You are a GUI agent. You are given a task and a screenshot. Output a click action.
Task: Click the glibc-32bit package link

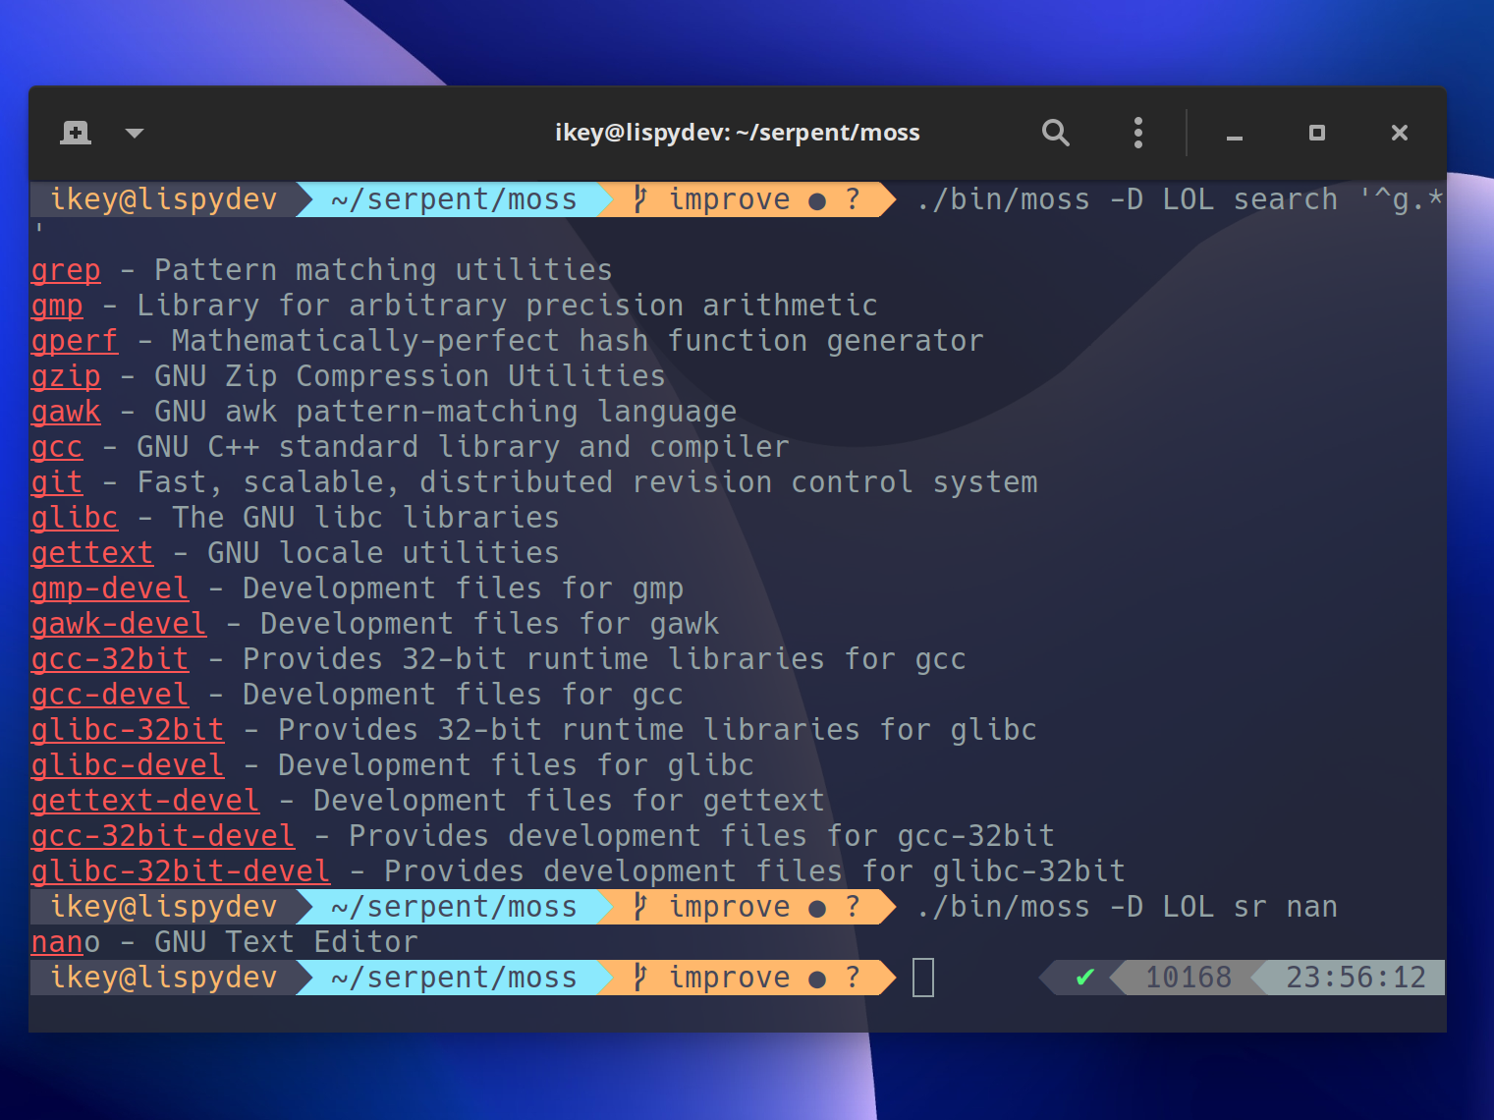[127, 729]
